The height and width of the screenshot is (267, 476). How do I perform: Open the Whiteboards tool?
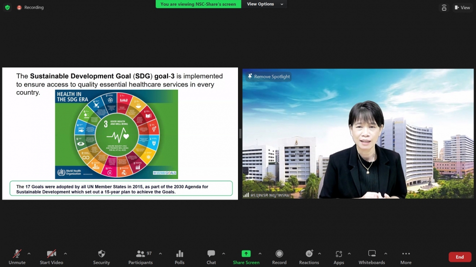tap(372, 257)
